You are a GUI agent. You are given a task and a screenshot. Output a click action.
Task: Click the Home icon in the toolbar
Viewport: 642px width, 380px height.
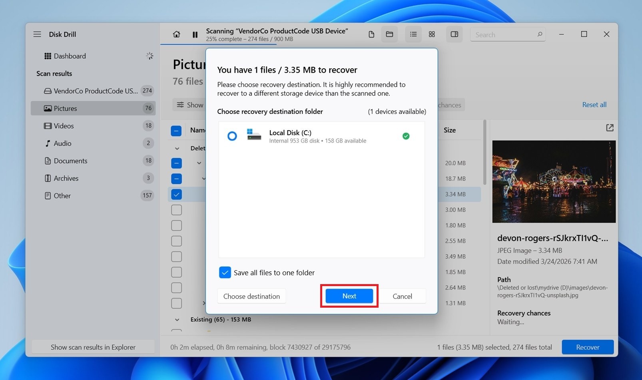pos(176,34)
